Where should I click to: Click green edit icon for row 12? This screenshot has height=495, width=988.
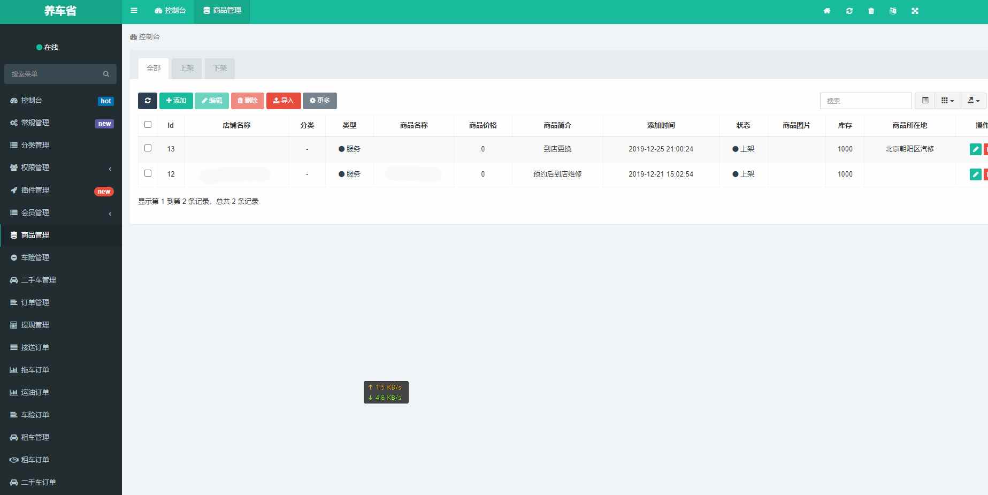975,174
